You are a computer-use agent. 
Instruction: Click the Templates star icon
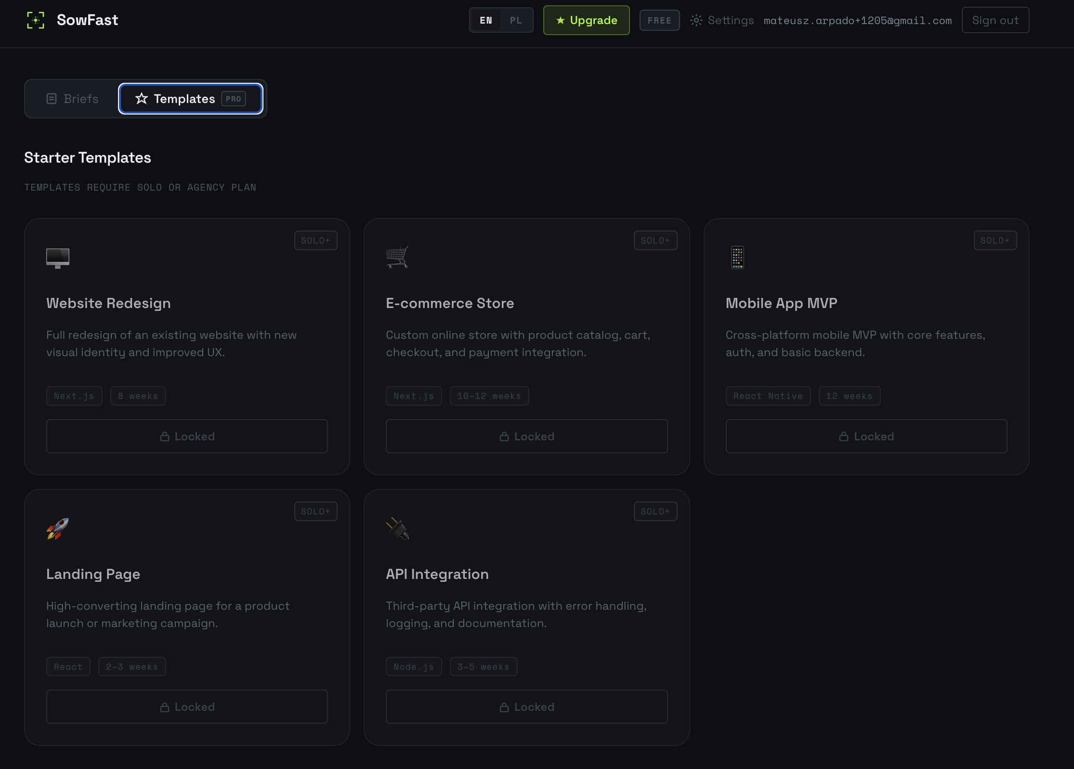coord(142,99)
